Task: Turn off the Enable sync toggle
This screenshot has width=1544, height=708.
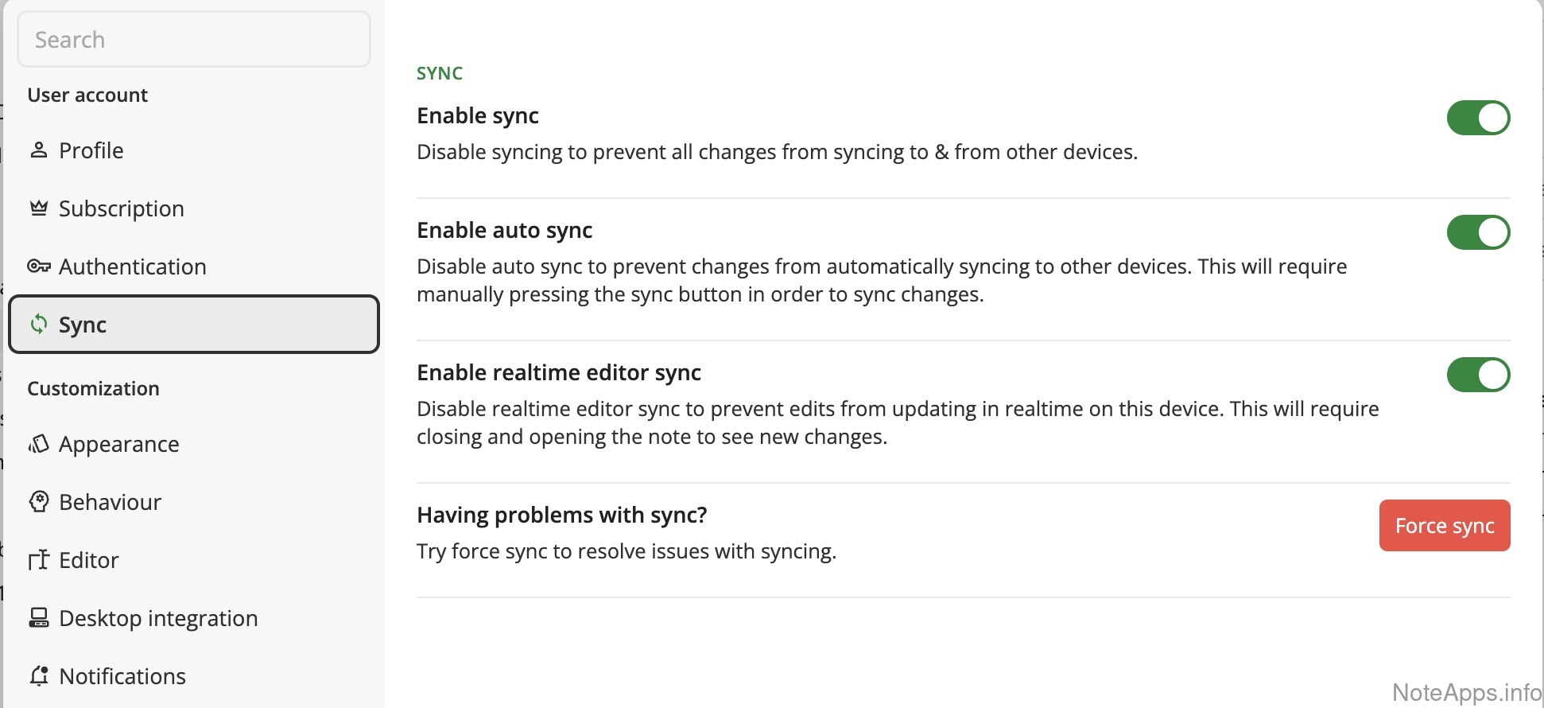Action: click(1477, 118)
